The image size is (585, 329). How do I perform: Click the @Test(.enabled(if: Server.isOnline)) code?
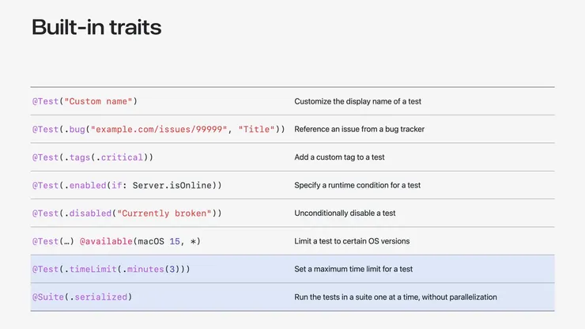[126, 185]
